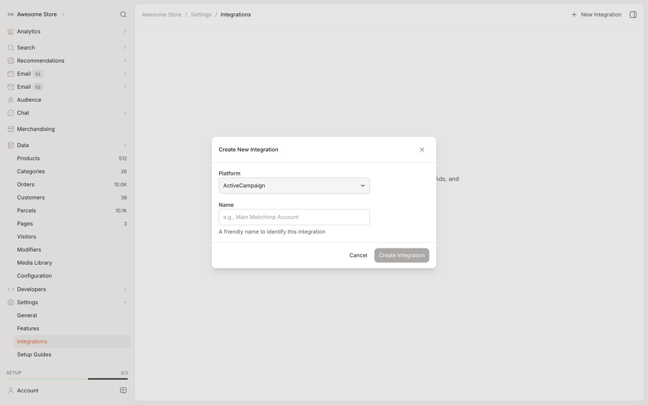Go to Visitors page
648x405 pixels.
72,237
